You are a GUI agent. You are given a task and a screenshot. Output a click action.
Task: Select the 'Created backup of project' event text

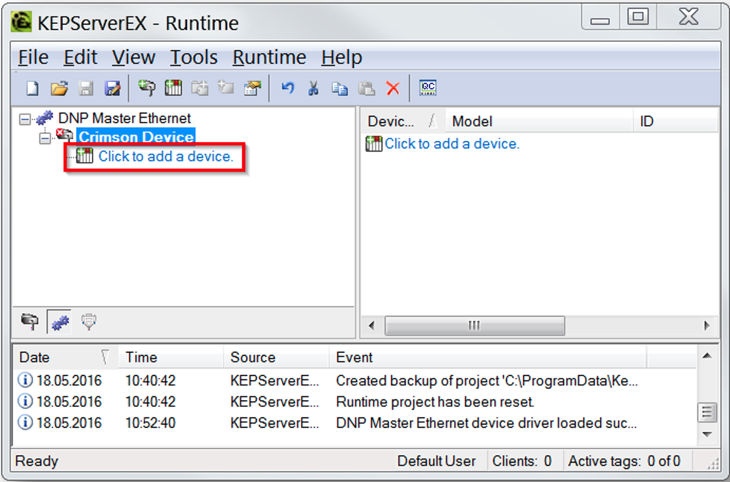pos(487,381)
